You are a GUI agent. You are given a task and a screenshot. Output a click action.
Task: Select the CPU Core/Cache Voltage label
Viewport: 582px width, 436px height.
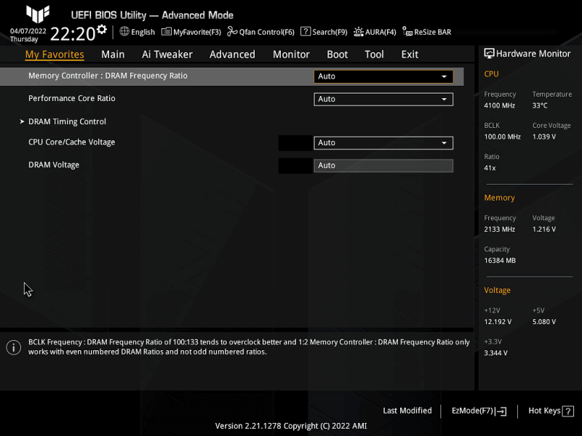[71, 142]
